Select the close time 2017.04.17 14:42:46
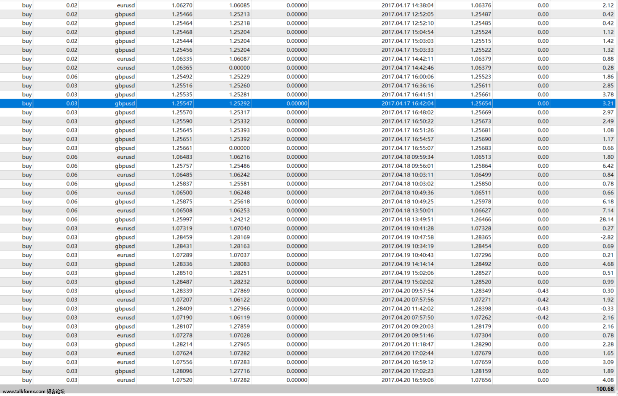618x396 pixels. click(x=407, y=68)
